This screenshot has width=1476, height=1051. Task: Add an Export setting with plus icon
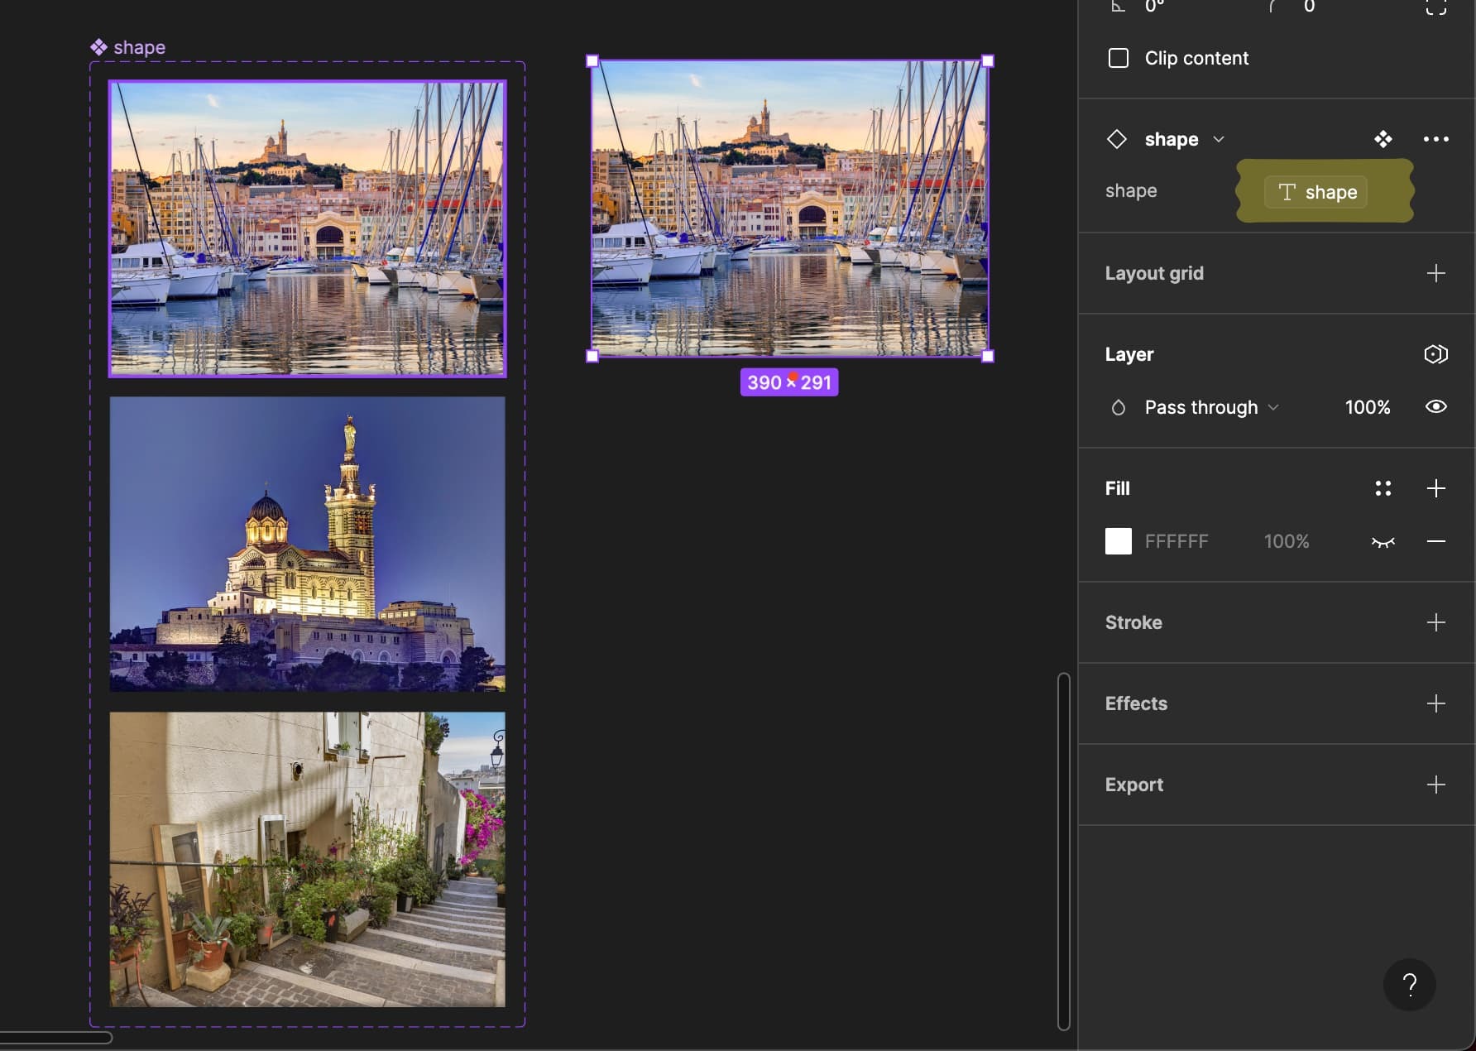[1436, 785]
